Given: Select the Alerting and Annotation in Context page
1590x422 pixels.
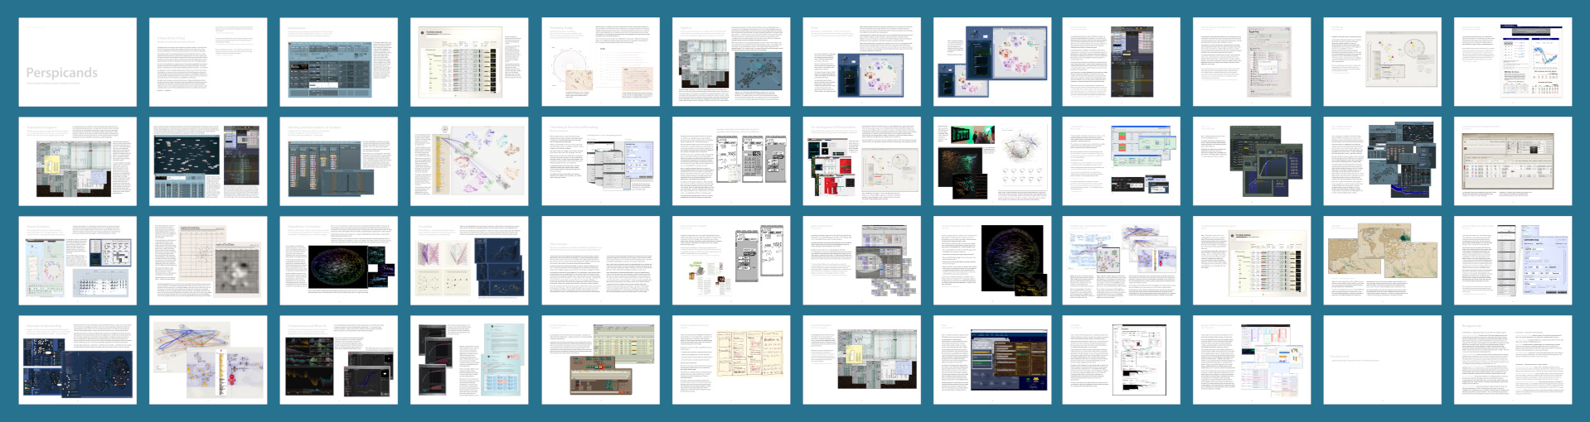Looking at the screenshot, I should [x=339, y=161].
